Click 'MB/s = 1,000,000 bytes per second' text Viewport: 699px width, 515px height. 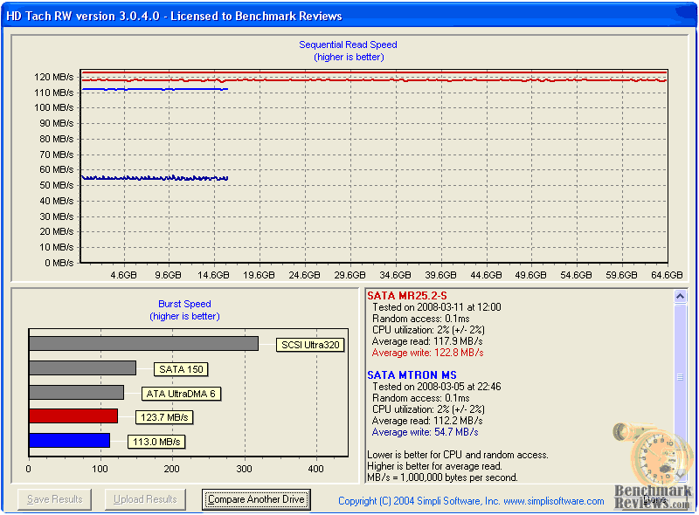point(442,477)
